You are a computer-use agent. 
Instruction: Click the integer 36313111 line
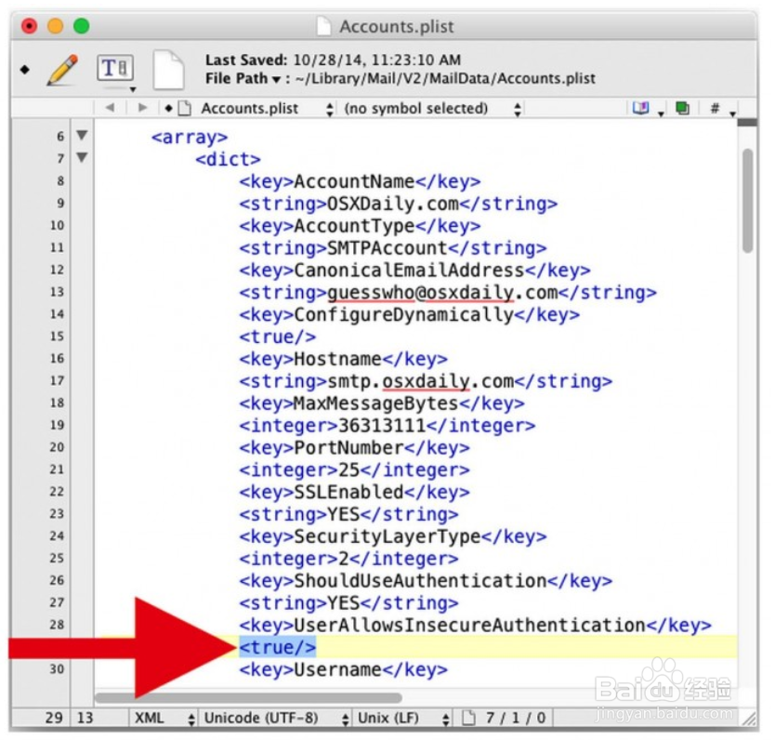coord(387,426)
